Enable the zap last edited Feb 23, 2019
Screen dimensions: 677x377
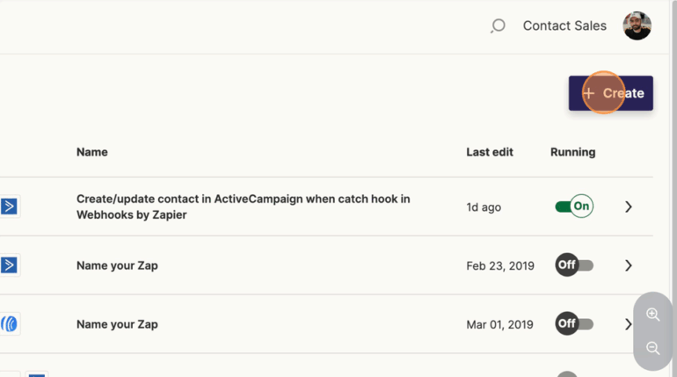click(x=574, y=265)
